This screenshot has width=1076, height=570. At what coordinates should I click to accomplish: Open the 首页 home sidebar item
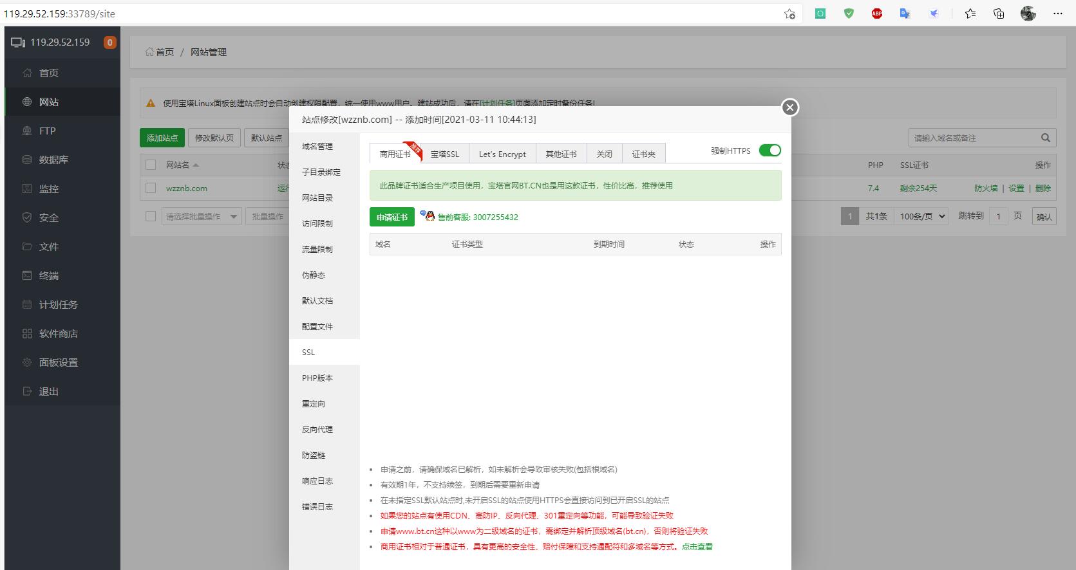[x=62, y=73]
